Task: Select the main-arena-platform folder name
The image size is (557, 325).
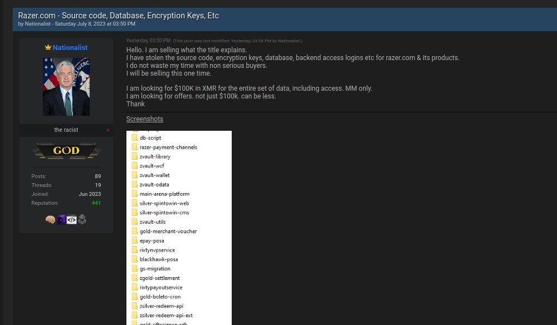Action: coord(164,194)
